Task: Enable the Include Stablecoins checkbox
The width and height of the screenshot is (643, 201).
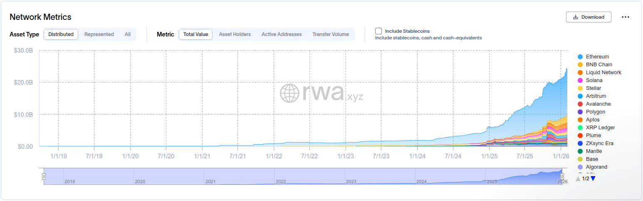Action: [378, 31]
